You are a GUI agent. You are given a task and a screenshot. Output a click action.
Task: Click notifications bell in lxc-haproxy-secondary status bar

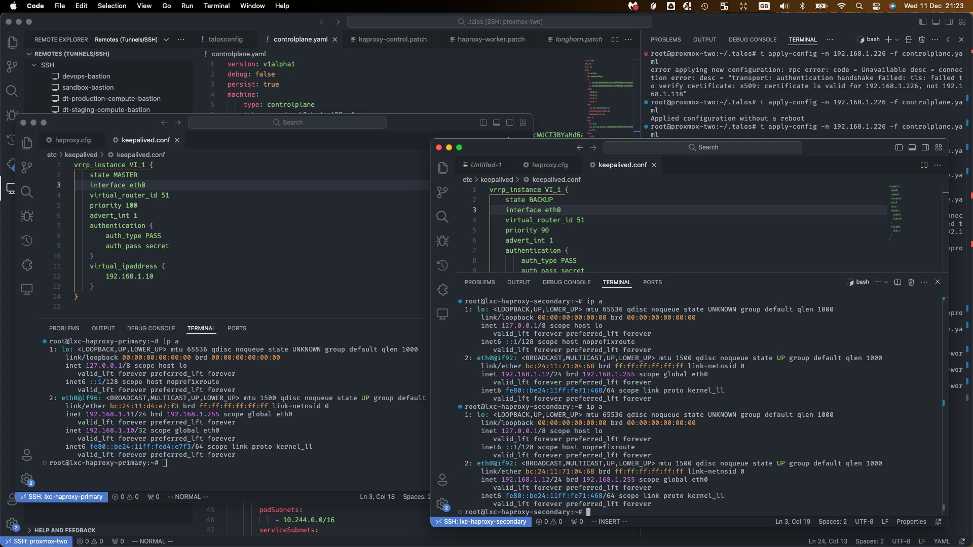click(938, 522)
